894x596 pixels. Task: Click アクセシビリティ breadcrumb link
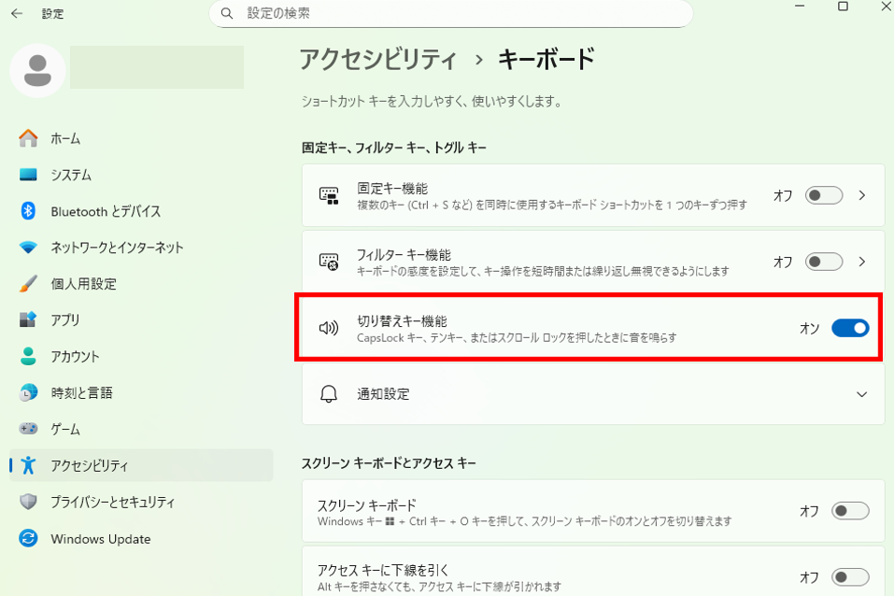[x=378, y=60]
